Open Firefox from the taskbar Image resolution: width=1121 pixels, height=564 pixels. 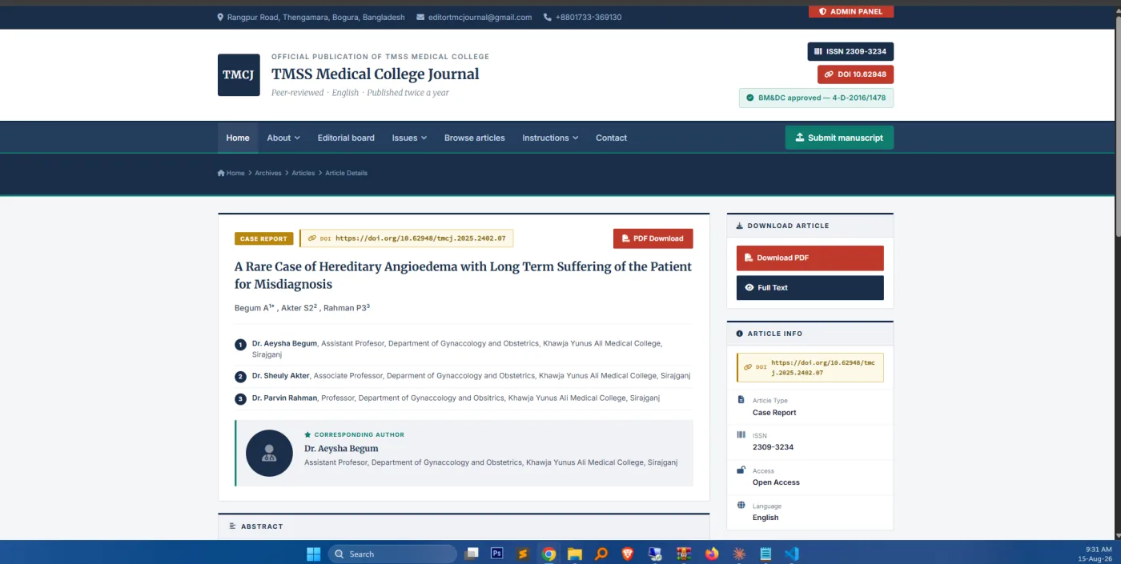pyautogui.click(x=712, y=554)
